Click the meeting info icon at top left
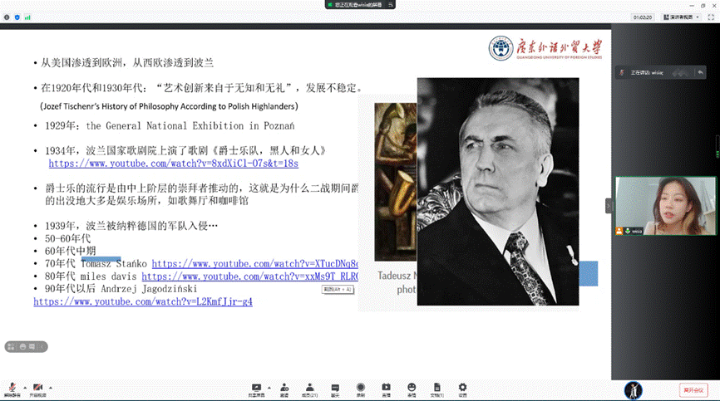This screenshot has height=401, width=720. pyautogui.click(x=6, y=16)
